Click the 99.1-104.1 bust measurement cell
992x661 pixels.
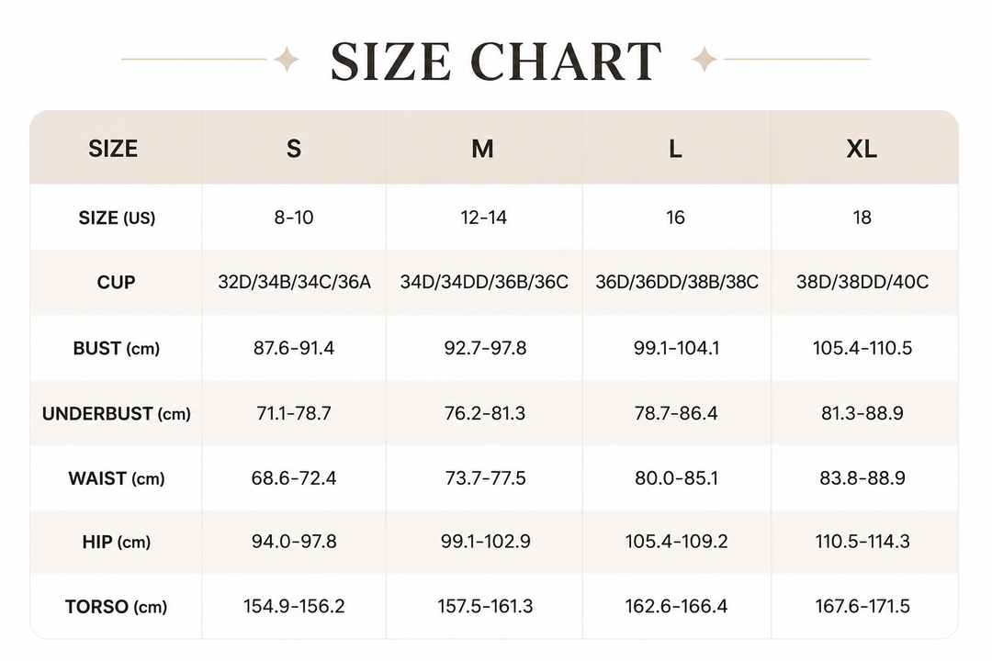[x=676, y=348]
